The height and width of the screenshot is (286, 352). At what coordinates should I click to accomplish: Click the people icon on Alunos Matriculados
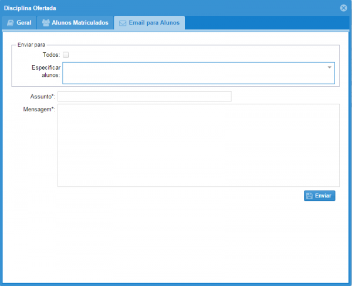(46, 23)
